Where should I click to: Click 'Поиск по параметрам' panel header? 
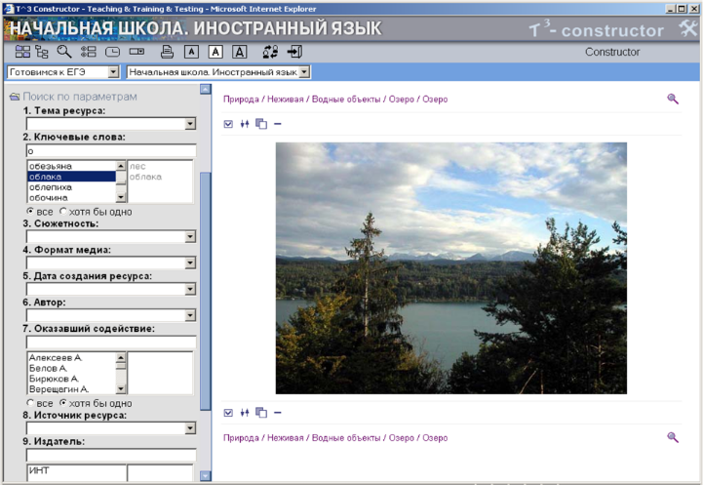click(x=80, y=97)
